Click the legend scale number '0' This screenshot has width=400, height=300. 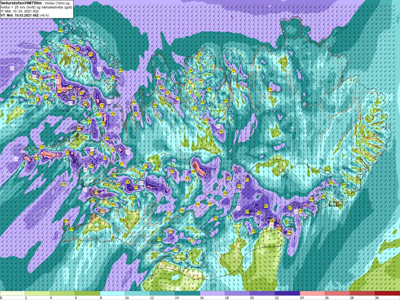tap(1, 298)
